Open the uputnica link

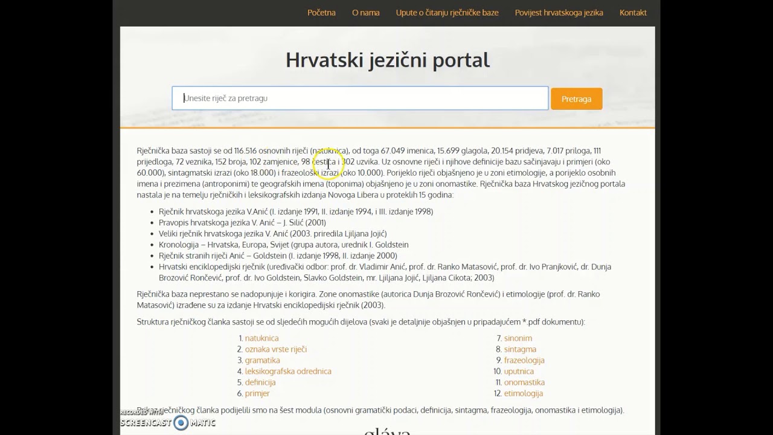tap(519, 371)
